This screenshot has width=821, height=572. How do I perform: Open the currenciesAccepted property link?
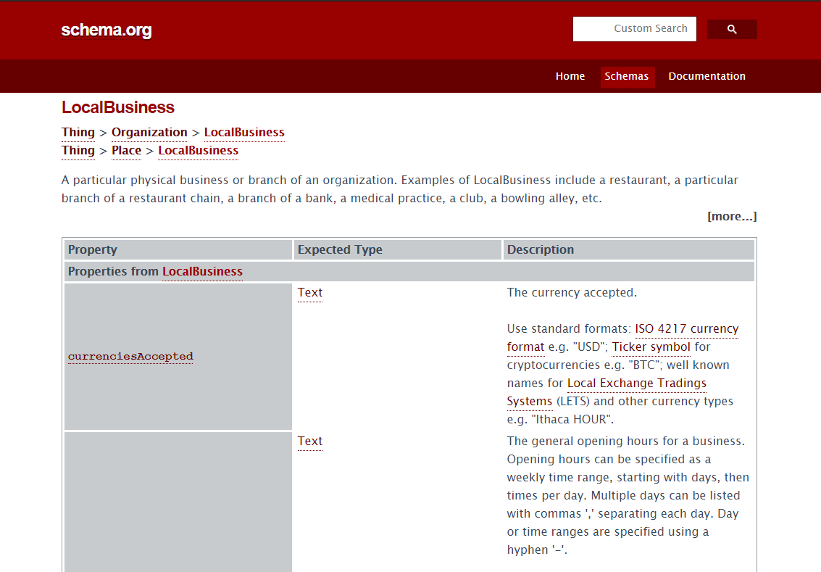click(130, 357)
